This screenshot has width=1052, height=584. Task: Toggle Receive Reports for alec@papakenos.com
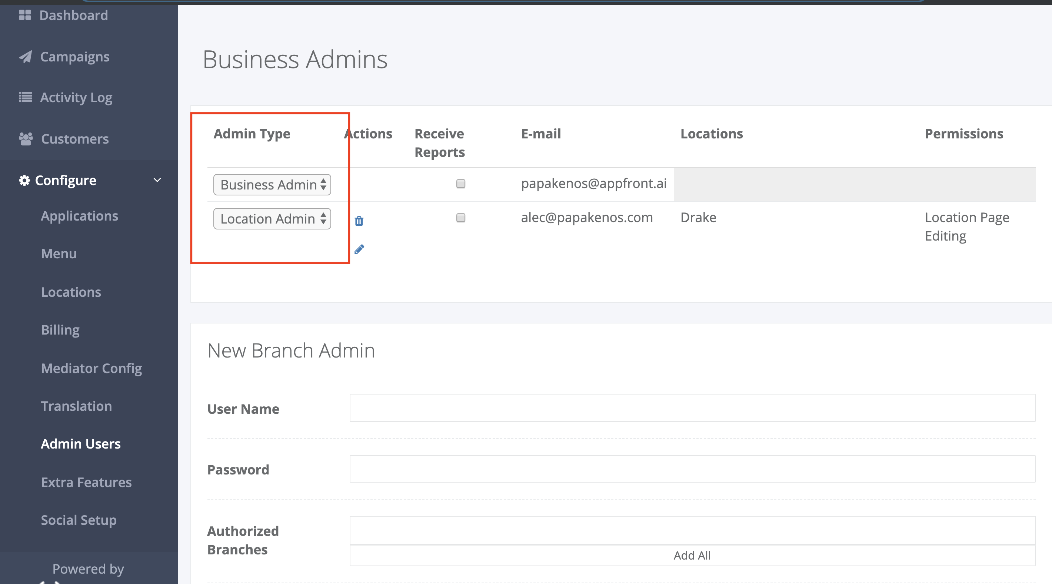[x=461, y=218]
